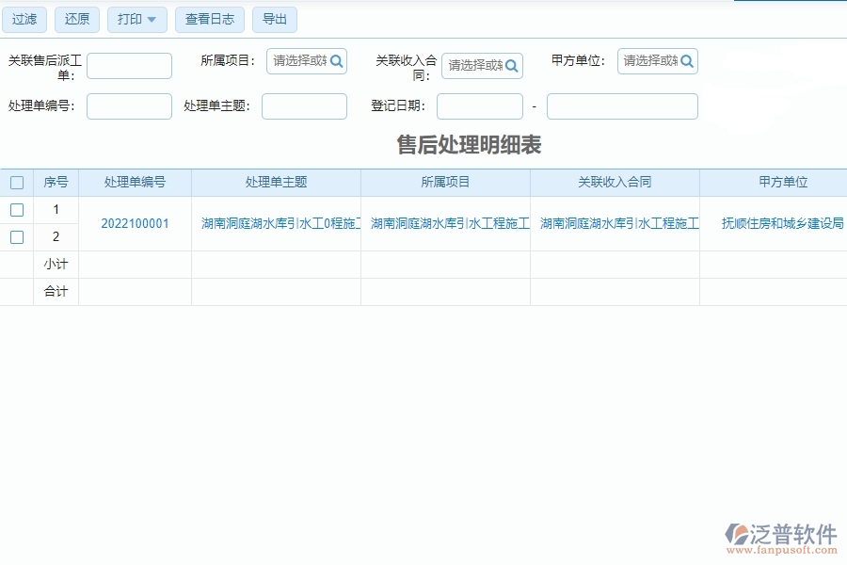Open handling order 2022100001 link
Image resolution: width=847 pixels, height=565 pixels.
coord(135,223)
